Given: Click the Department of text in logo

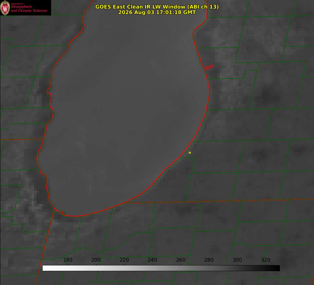Looking at the screenshot, I should pyautogui.click(x=17, y=4).
